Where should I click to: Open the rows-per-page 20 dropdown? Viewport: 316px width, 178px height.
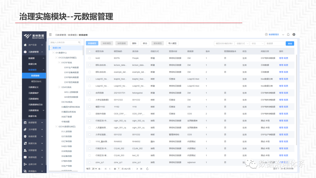click(x=94, y=169)
